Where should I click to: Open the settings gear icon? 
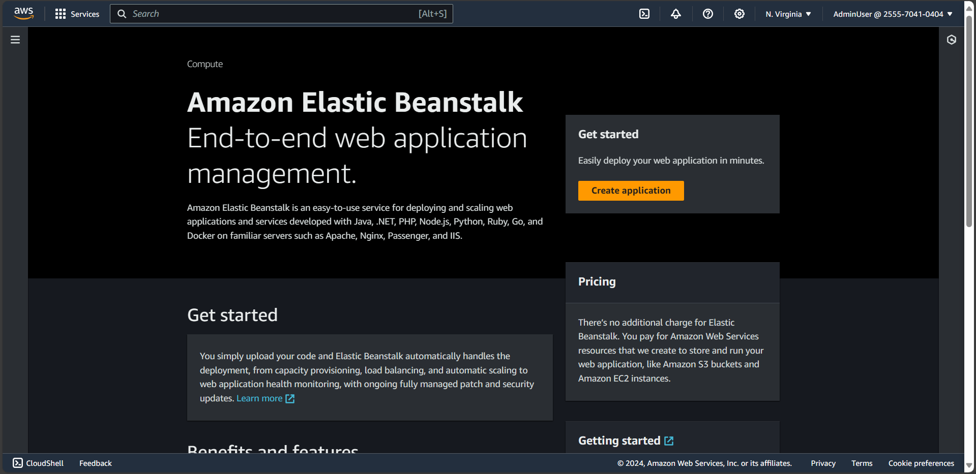click(x=740, y=14)
